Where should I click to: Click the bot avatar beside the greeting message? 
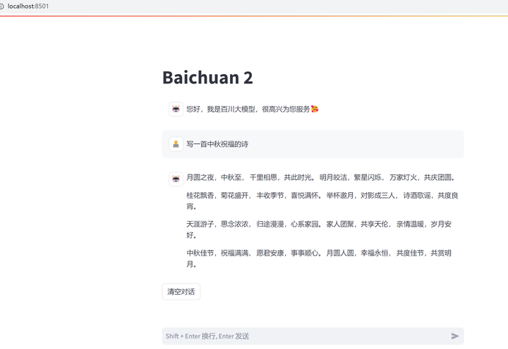click(x=176, y=109)
